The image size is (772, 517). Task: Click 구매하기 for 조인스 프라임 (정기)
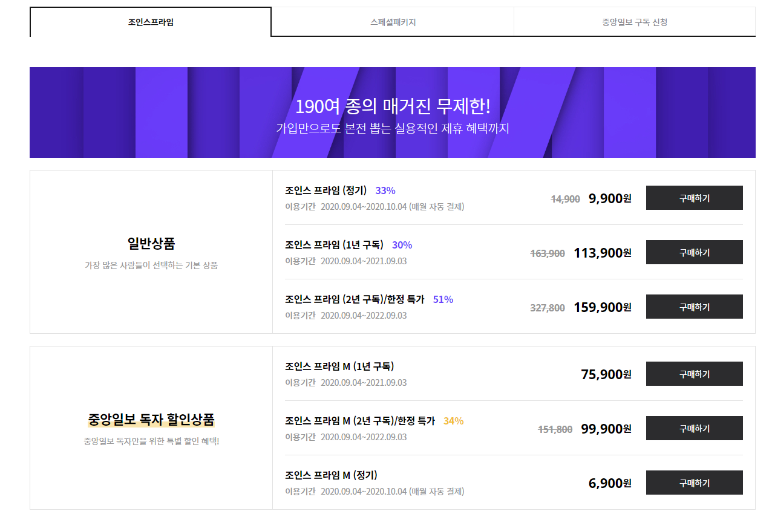(x=694, y=198)
